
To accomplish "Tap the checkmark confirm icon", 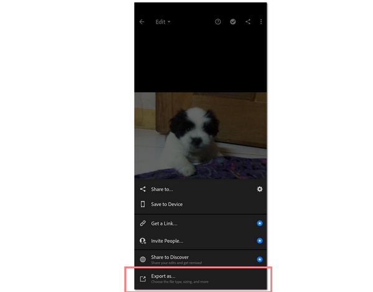I will [233, 22].
